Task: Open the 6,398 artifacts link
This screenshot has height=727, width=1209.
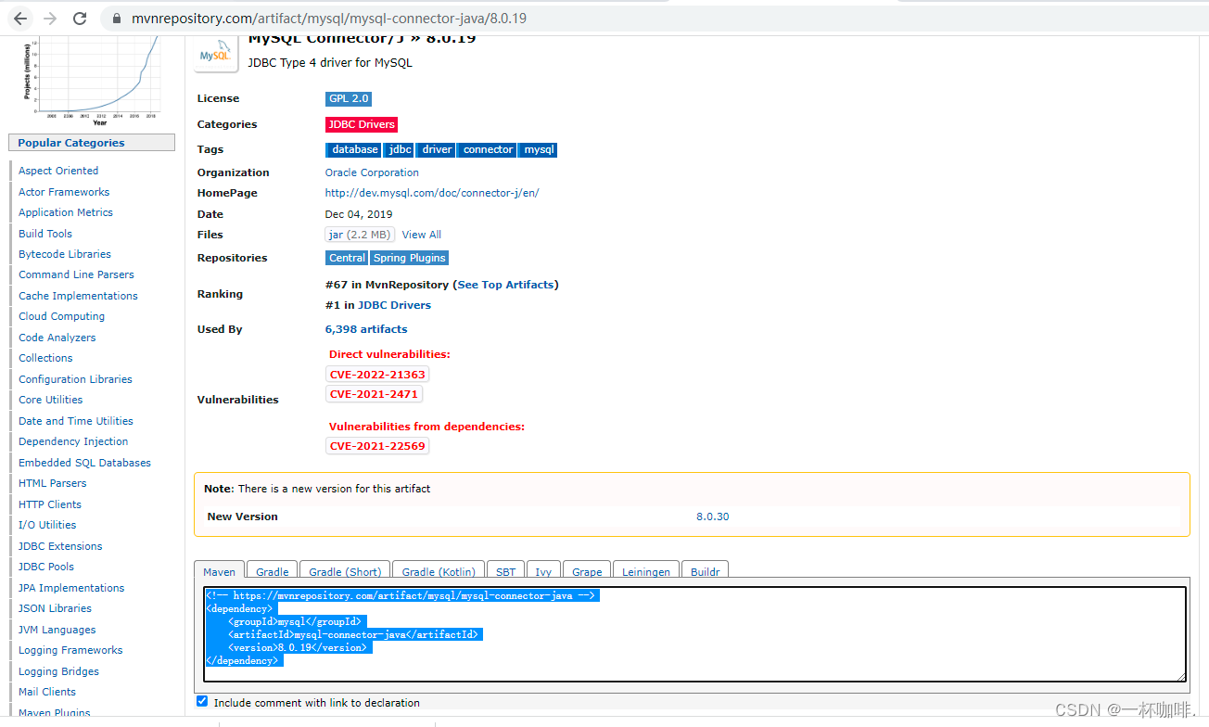Action: pos(366,329)
